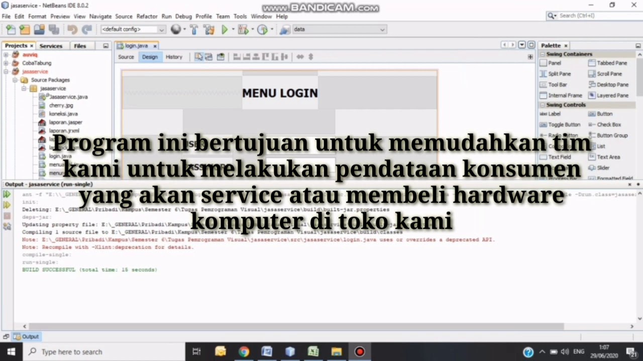Screen dimensions: 643x361
Task: Select cherry.jpg in the project tree
Action: [x=56, y=105]
